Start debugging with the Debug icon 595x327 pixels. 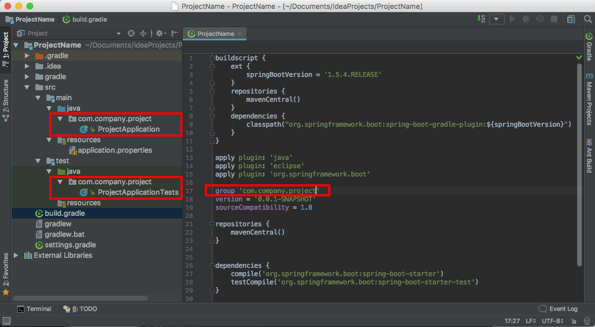pyautogui.click(x=526, y=18)
